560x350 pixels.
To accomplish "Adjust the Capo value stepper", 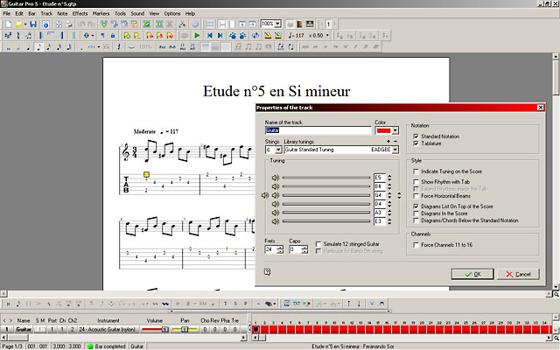I will click(304, 249).
